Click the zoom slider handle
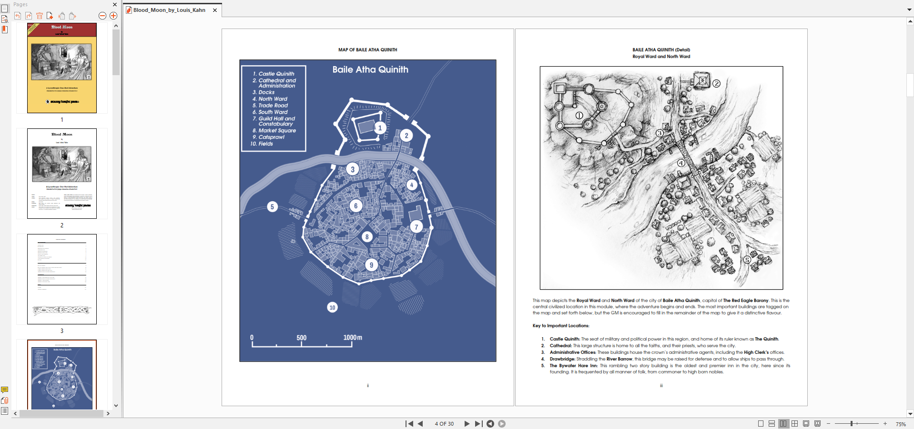Screen dimensions: 914x429 pyautogui.click(x=852, y=423)
